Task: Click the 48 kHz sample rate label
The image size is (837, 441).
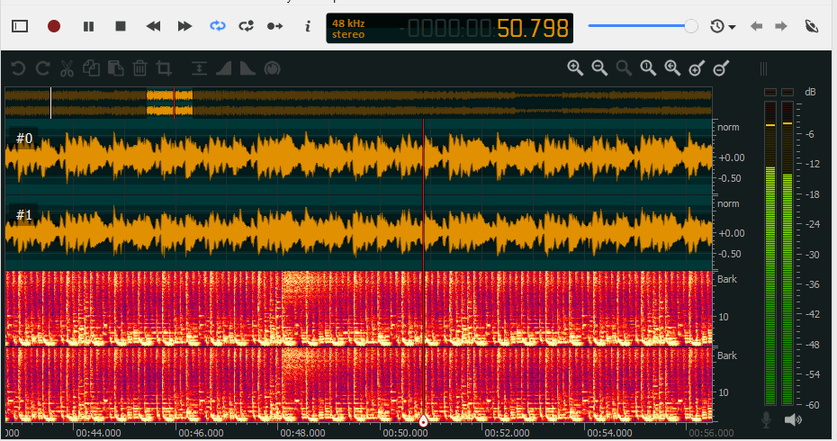Action: click(x=348, y=23)
